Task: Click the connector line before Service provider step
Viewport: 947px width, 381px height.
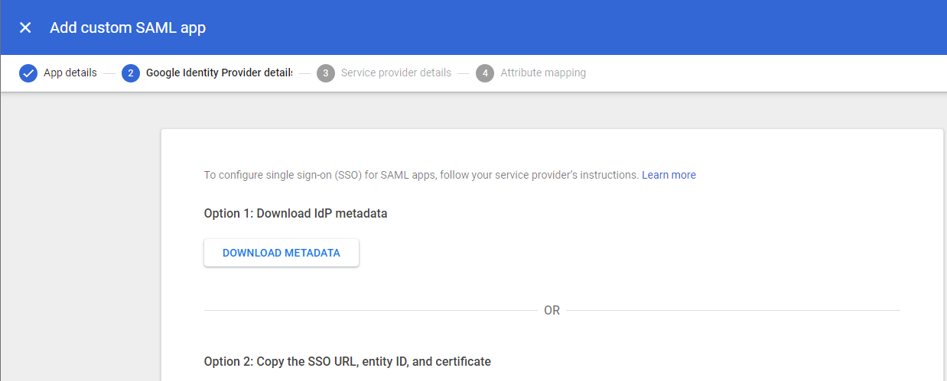Action: point(304,73)
